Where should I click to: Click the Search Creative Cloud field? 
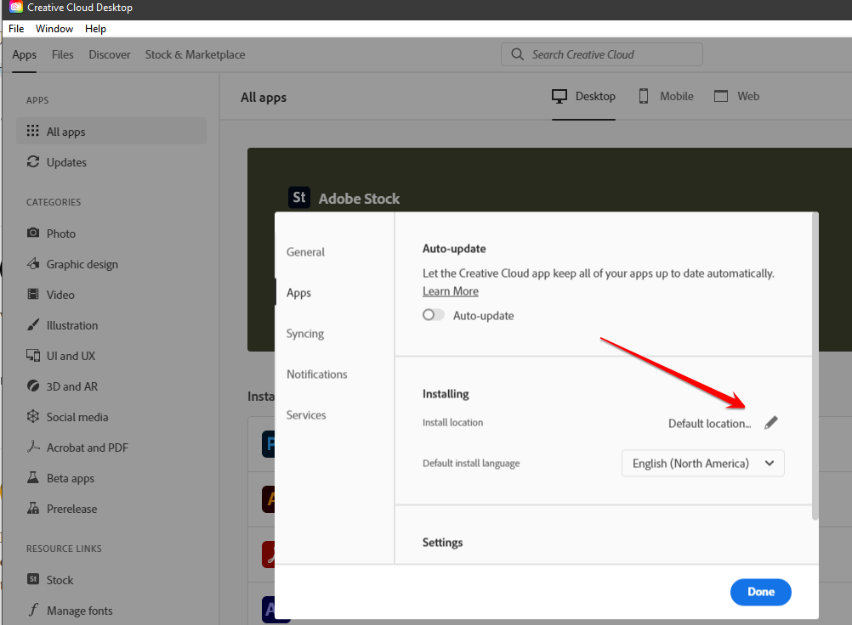click(x=601, y=53)
